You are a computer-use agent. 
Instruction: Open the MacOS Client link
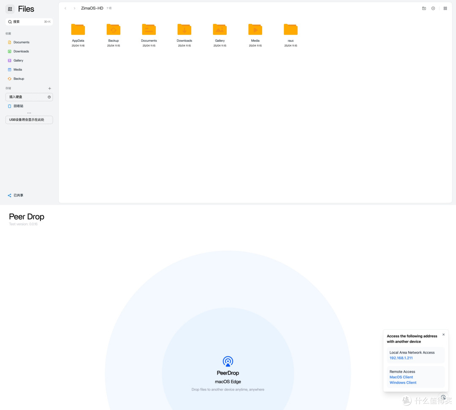pyautogui.click(x=401, y=377)
